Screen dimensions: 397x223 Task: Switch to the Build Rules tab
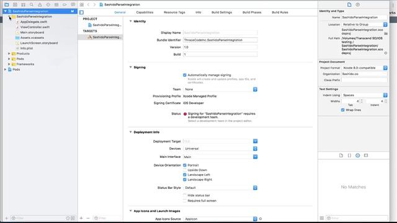click(x=280, y=12)
